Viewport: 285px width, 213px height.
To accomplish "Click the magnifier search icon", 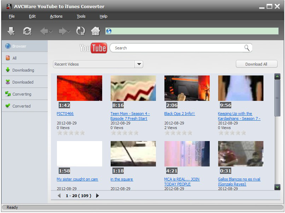I will (x=247, y=48).
